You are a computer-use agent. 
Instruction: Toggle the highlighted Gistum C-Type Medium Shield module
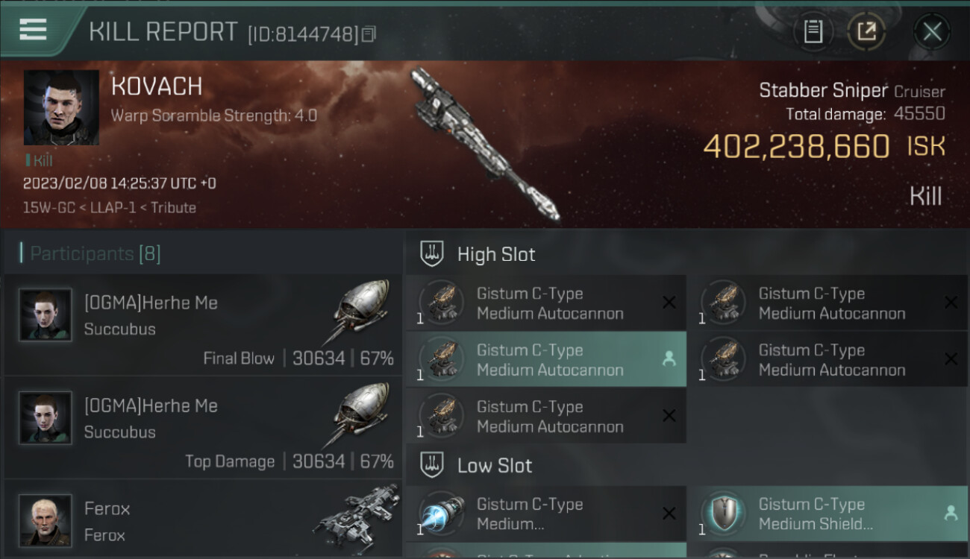827,514
